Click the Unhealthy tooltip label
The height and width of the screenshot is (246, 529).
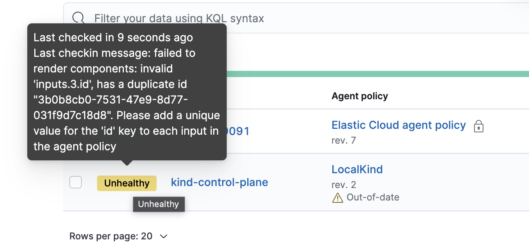pyautogui.click(x=159, y=204)
